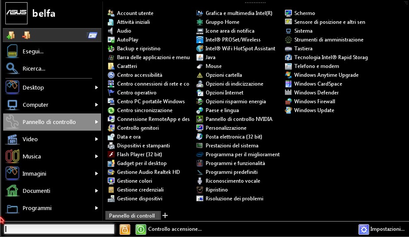Open Impostazioni... settings button
Screen dimensions: 409x237
click(382, 229)
